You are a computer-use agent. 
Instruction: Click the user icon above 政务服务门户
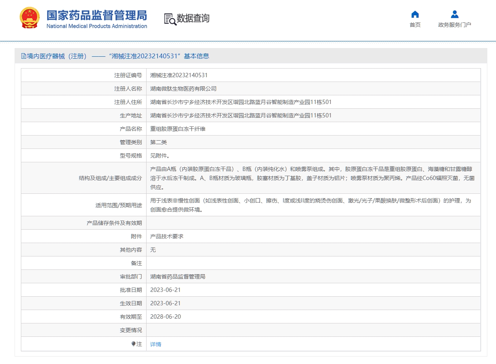click(454, 15)
